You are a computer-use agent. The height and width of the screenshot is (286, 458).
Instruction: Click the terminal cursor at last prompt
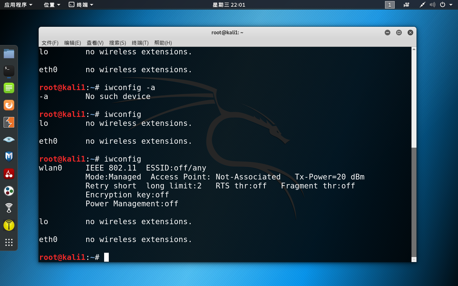pos(106,257)
